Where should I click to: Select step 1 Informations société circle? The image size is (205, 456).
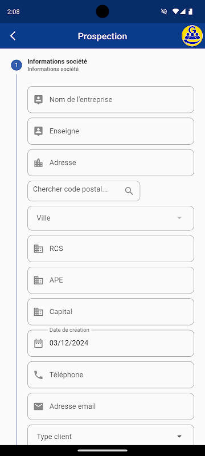pyautogui.click(x=17, y=65)
